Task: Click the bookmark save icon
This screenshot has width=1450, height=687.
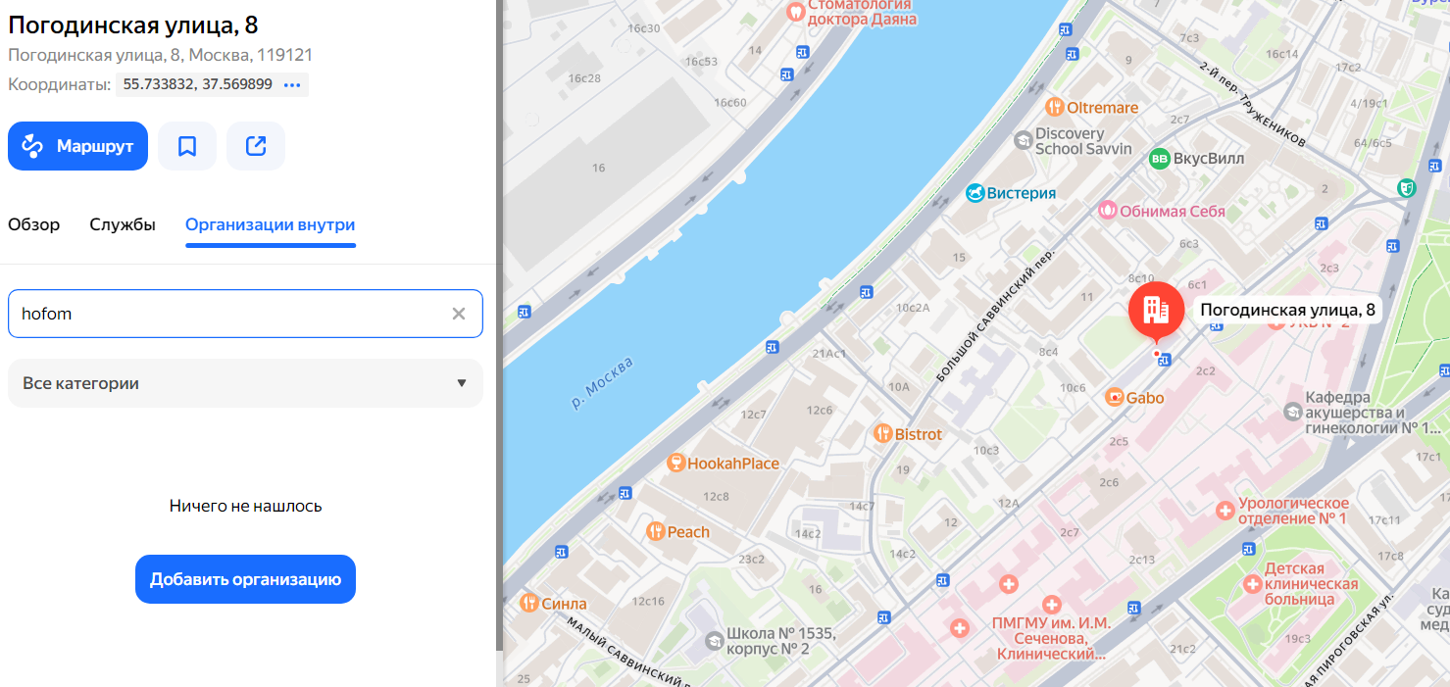Action: (187, 146)
